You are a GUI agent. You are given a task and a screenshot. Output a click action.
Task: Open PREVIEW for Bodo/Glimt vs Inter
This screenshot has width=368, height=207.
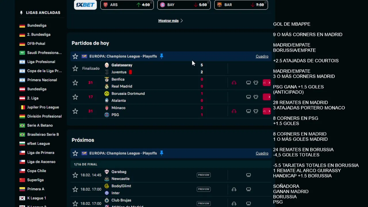point(204,189)
